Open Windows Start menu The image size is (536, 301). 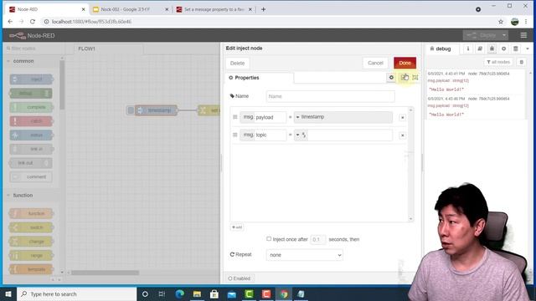(x=8, y=293)
